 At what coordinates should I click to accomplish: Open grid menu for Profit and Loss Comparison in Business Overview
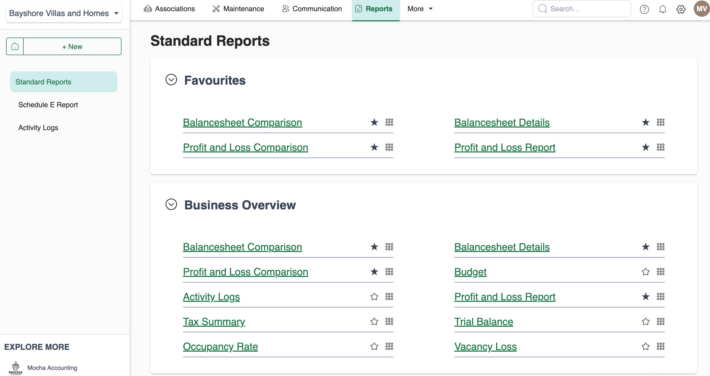point(389,272)
